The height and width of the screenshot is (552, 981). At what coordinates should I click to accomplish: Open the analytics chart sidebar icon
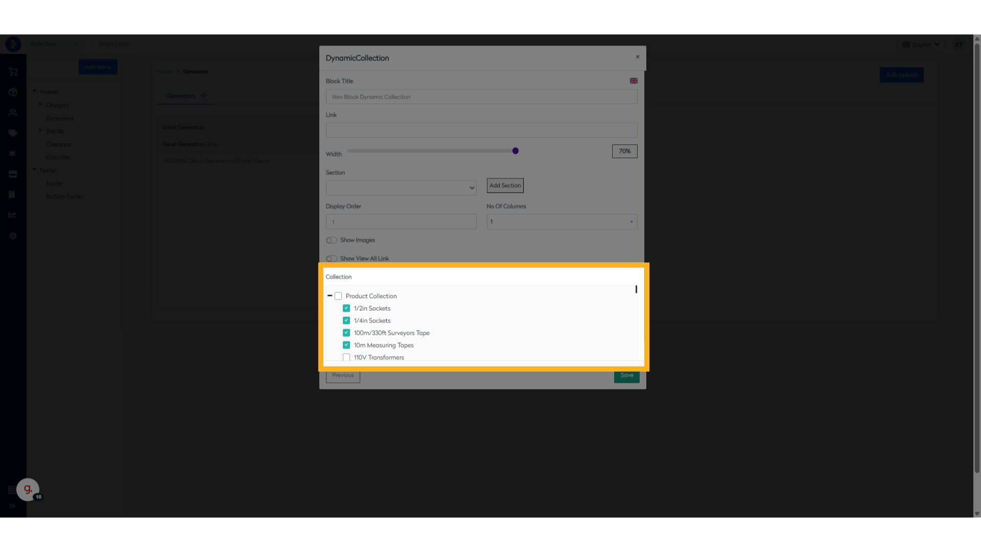pyautogui.click(x=12, y=215)
